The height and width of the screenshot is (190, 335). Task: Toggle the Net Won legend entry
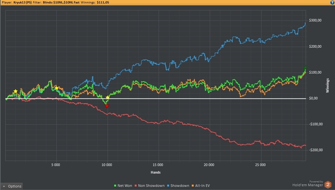[123, 186]
